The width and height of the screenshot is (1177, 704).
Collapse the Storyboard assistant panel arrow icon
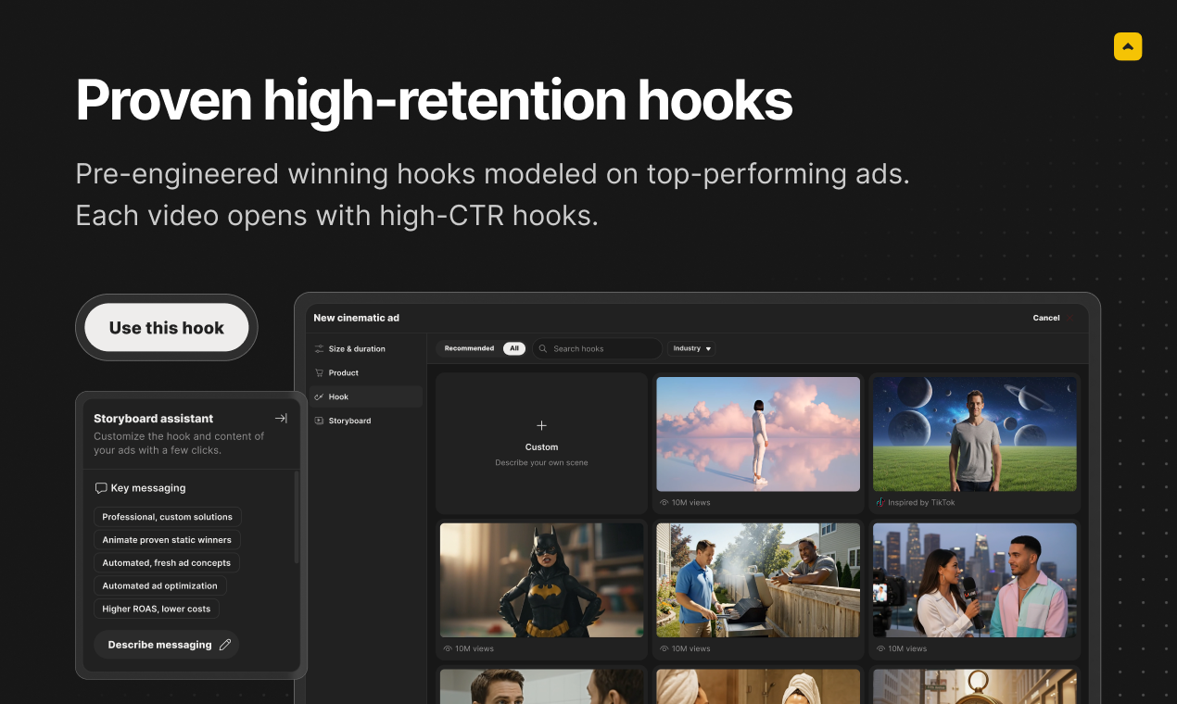[281, 419]
